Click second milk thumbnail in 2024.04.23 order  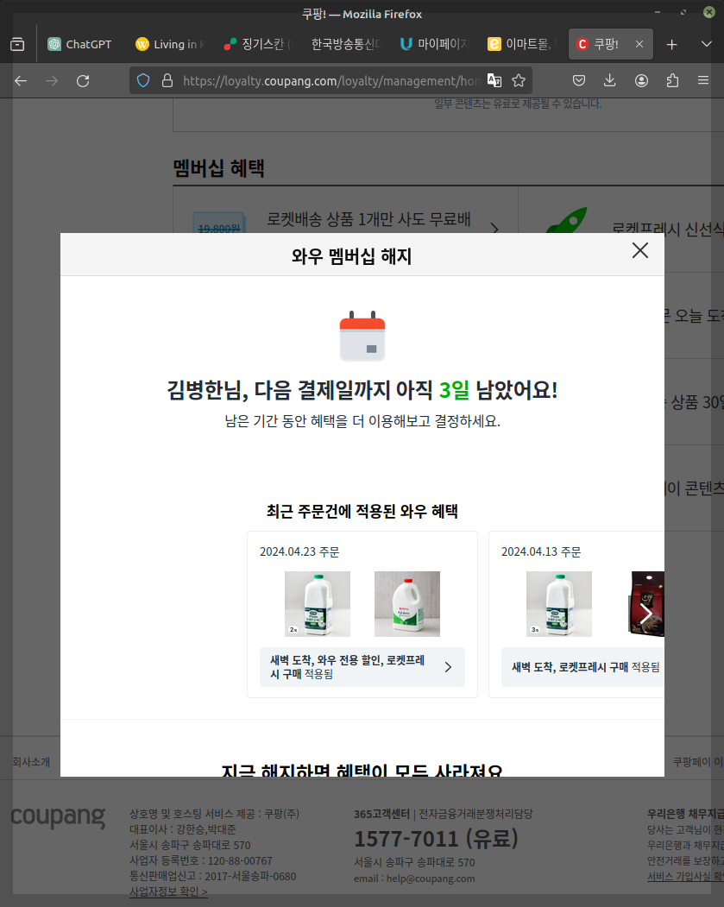coord(407,604)
